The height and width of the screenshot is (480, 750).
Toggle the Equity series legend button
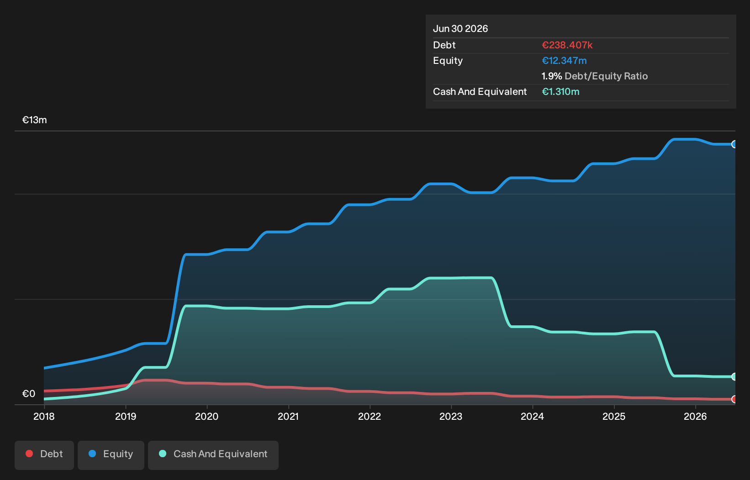click(111, 455)
